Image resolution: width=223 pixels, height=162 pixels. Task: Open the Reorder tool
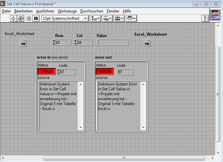(131, 18)
